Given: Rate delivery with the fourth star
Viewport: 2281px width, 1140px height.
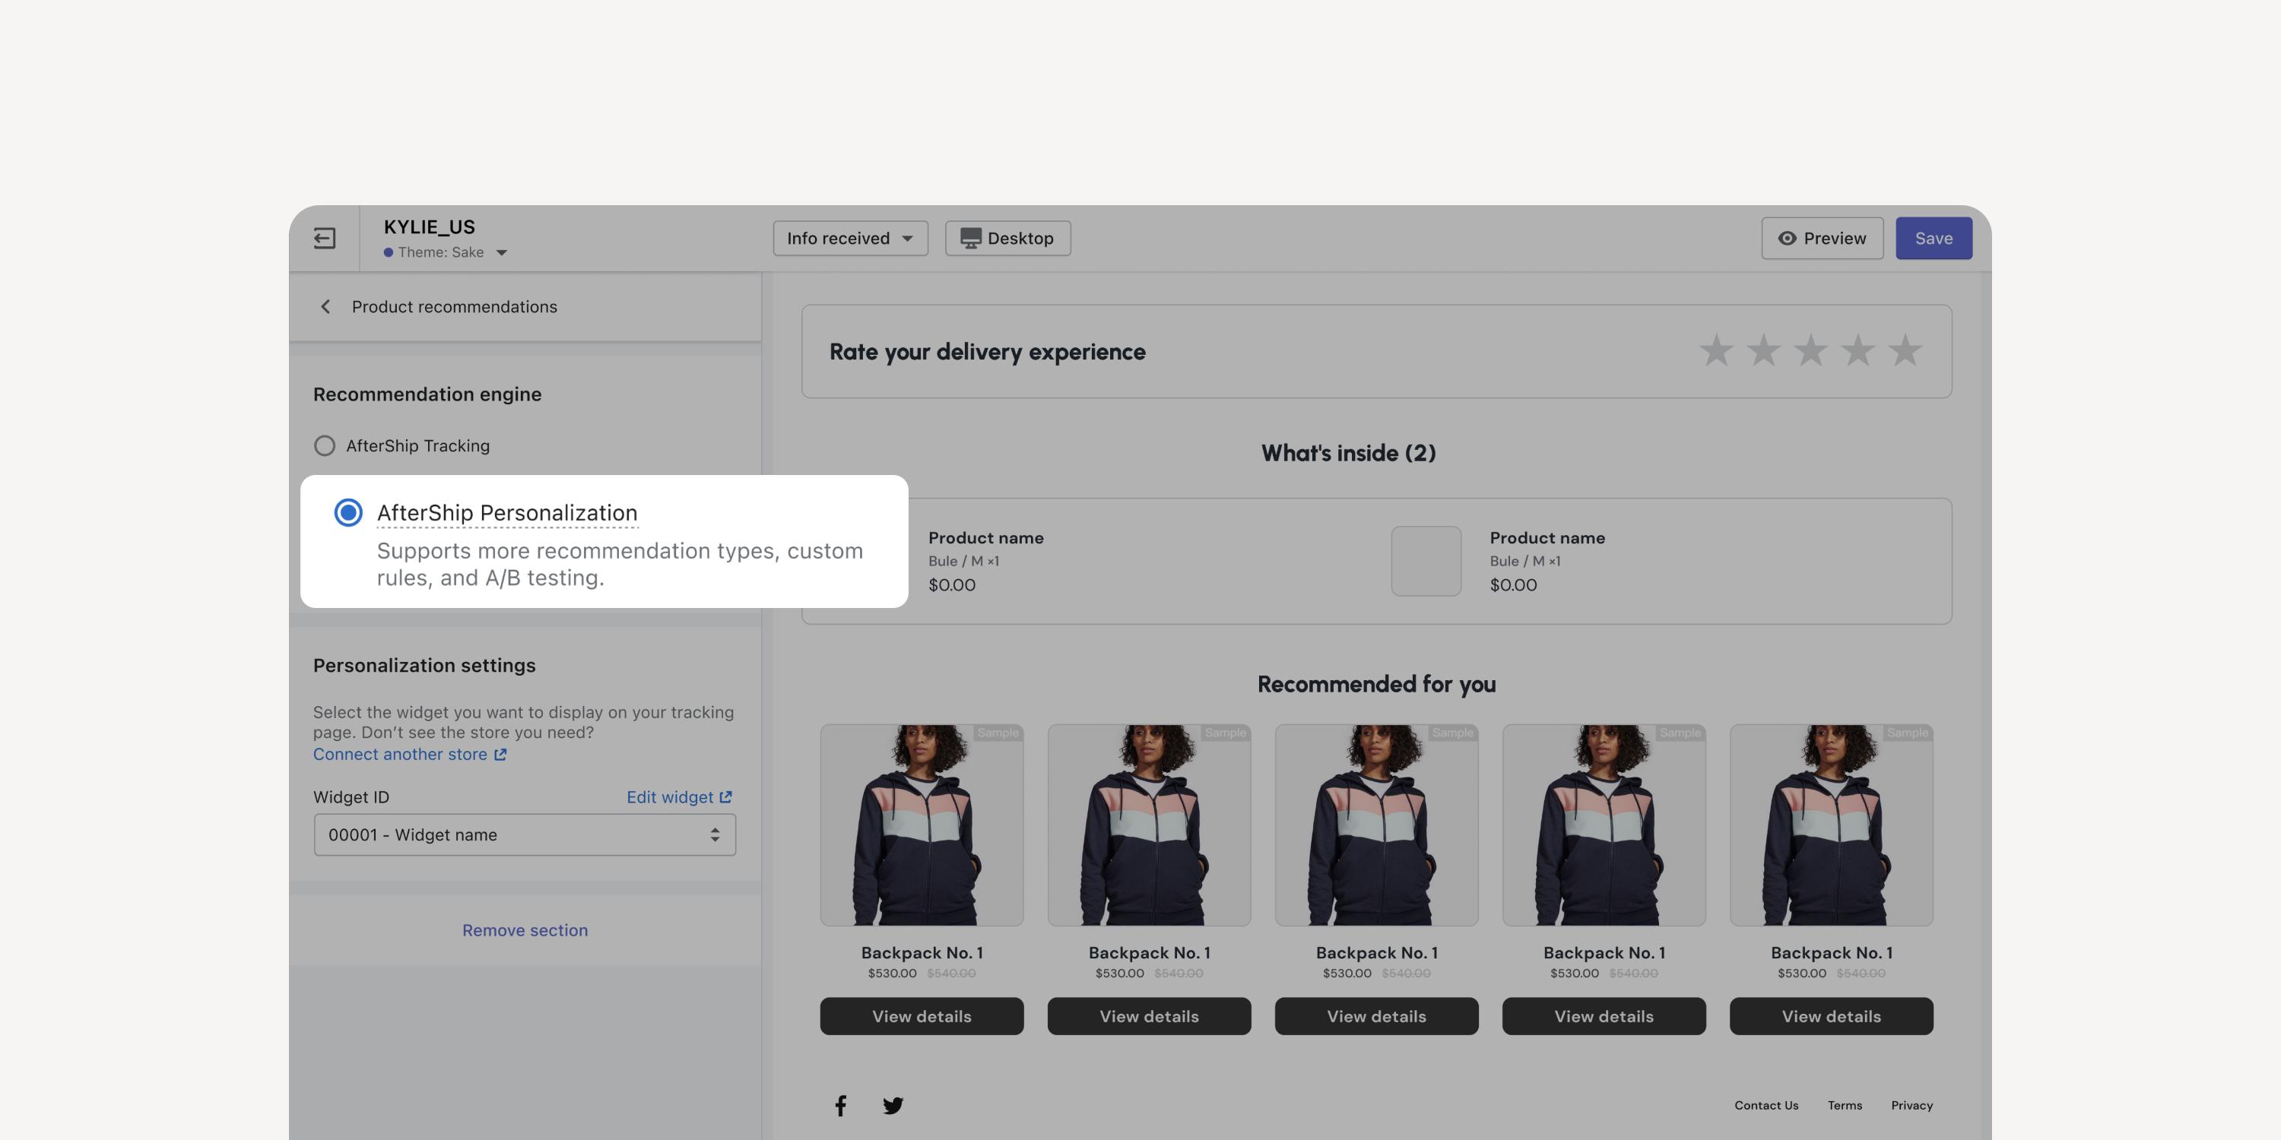Looking at the screenshot, I should [x=1857, y=350].
